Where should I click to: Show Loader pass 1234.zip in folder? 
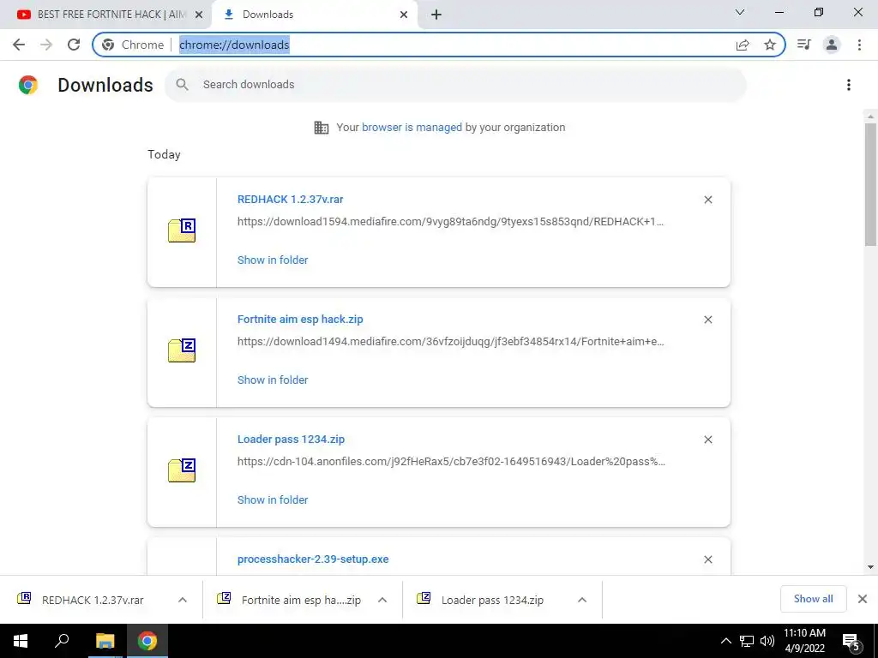(x=273, y=499)
